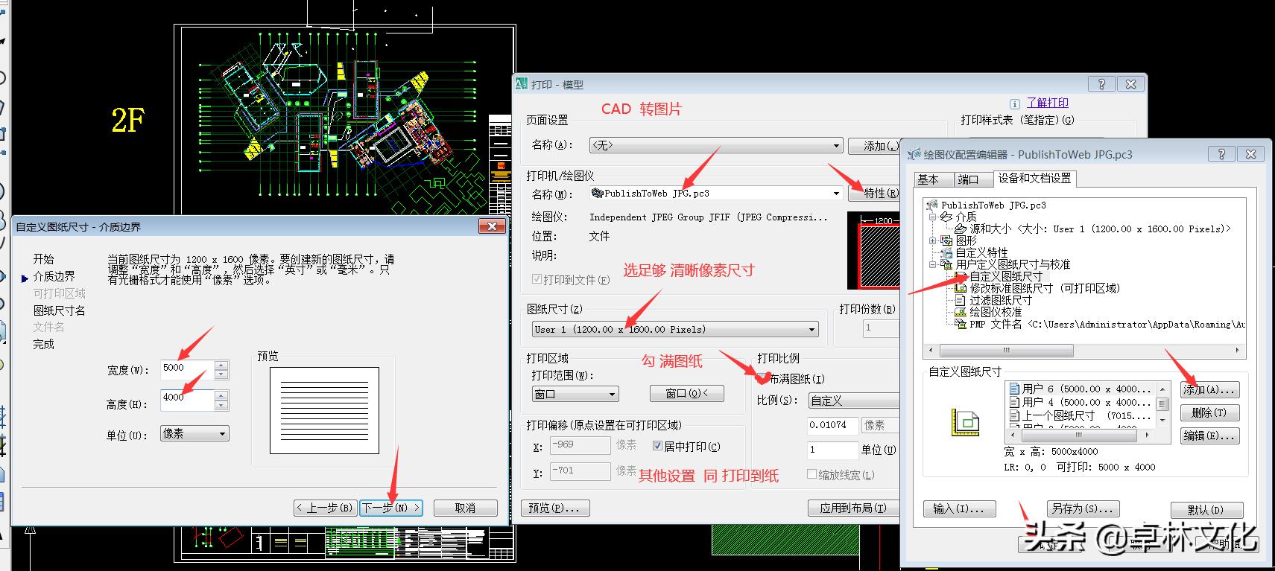Viewport: 1275px width, 571px height.
Task: Click the AutoCAD icon in the plot dialog title bar
Action: (x=522, y=84)
